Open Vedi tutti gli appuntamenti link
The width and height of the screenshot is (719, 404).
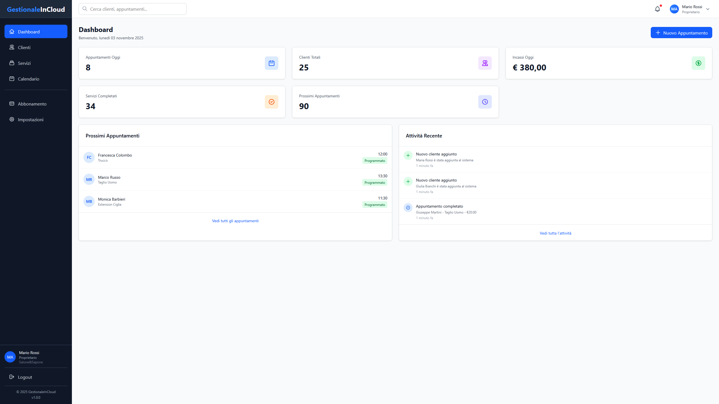point(235,221)
